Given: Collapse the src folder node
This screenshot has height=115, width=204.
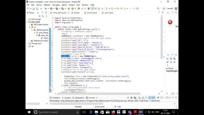Looking at the screenshot, I should click(30, 27).
